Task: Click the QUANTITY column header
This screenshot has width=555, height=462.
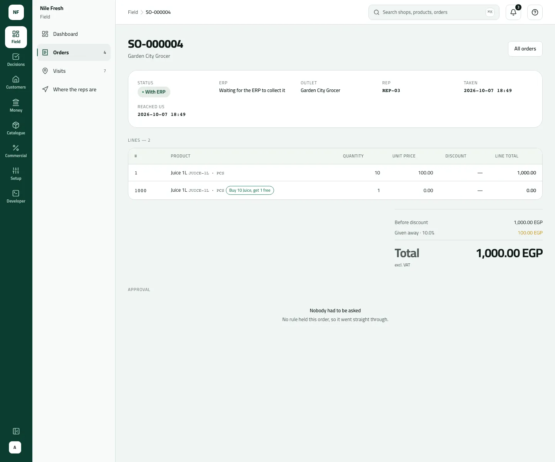Action: coord(353,156)
